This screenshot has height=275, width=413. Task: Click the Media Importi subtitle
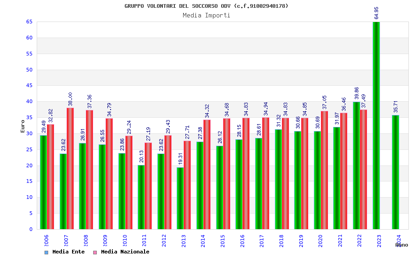pos(206,15)
